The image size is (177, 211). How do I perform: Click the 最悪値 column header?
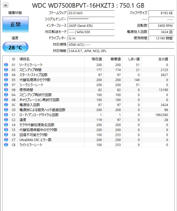pyautogui.click(x=113, y=59)
